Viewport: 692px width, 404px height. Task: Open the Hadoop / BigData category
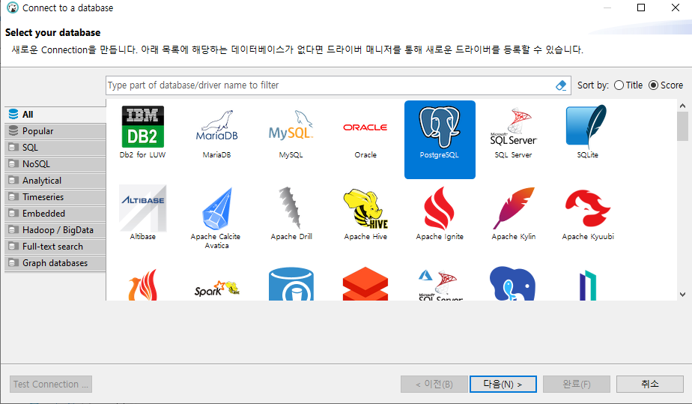(x=55, y=230)
